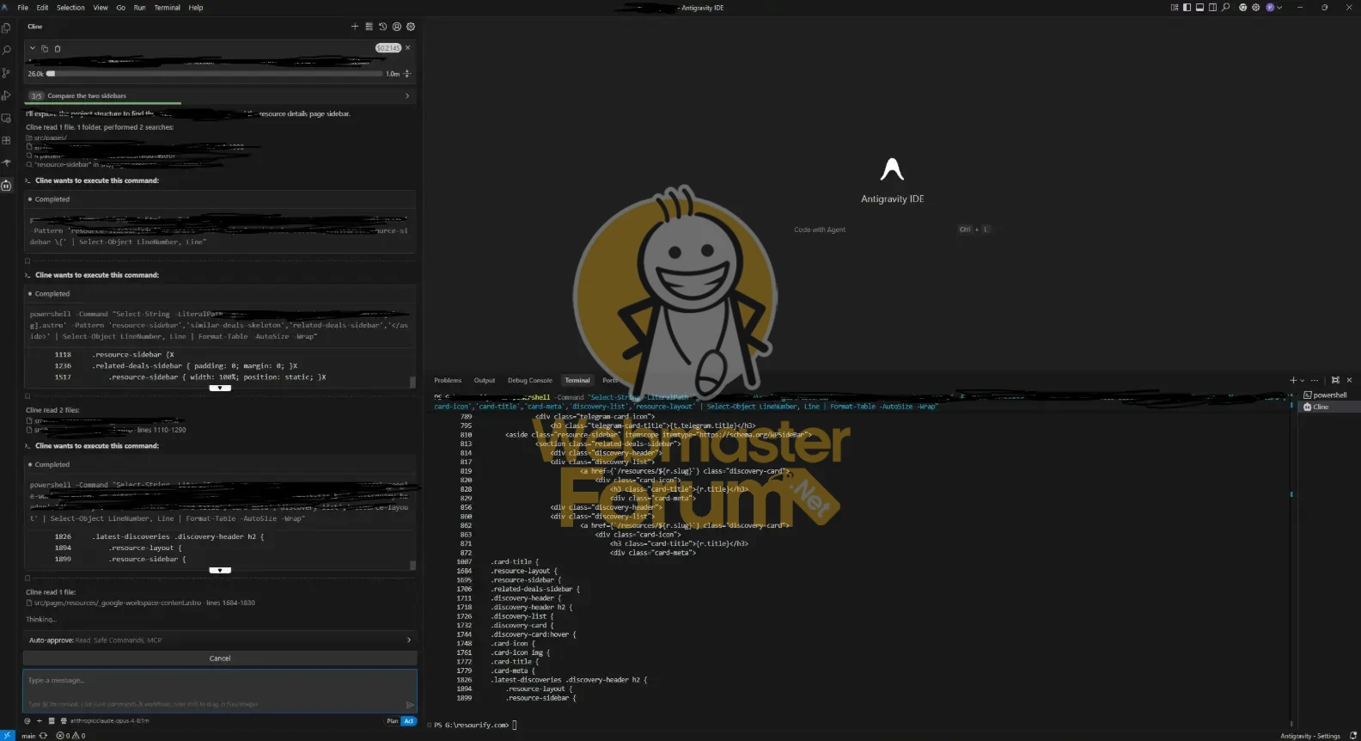Open the Edit menu
Screen dimensions: 1361x741
click(42, 8)
